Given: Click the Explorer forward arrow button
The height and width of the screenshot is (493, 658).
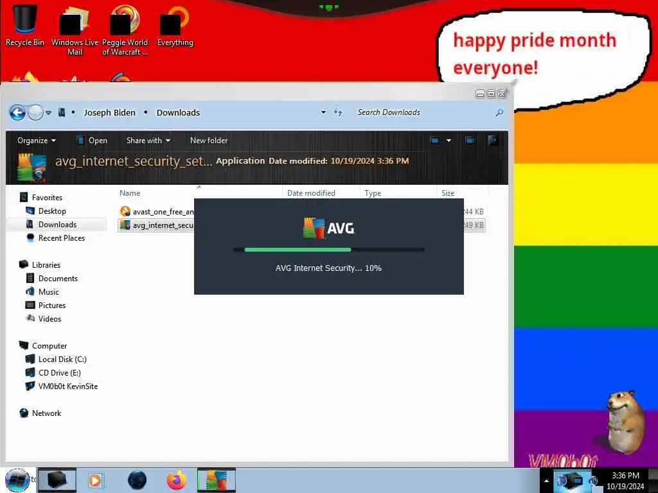Looking at the screenshot, I should point(36,112).
